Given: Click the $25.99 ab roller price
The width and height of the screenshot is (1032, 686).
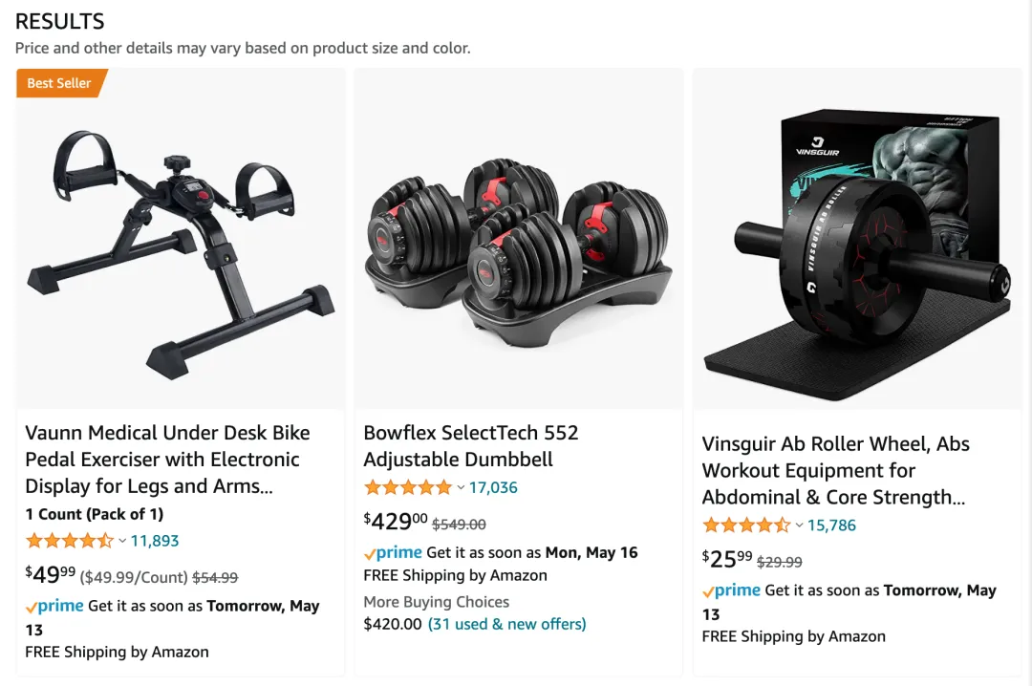Looking at the screenshot, I should click(x=726, y=560).
